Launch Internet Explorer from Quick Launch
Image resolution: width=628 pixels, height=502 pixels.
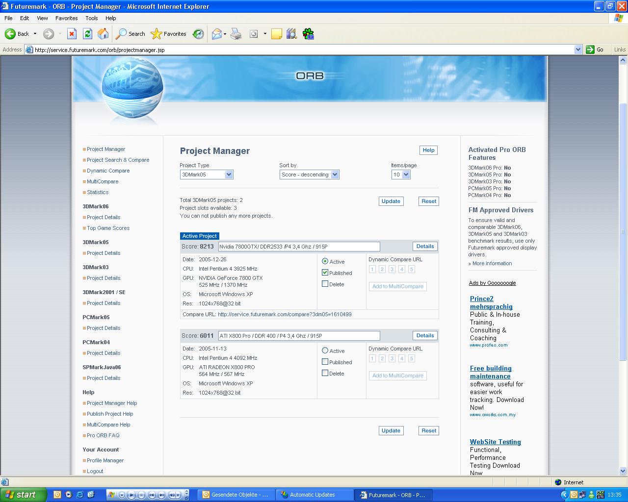point(79,495)
